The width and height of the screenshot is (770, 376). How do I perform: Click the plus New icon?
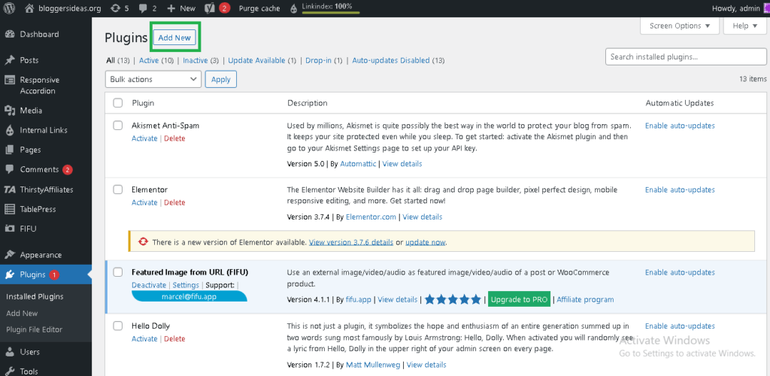[171, 8]
